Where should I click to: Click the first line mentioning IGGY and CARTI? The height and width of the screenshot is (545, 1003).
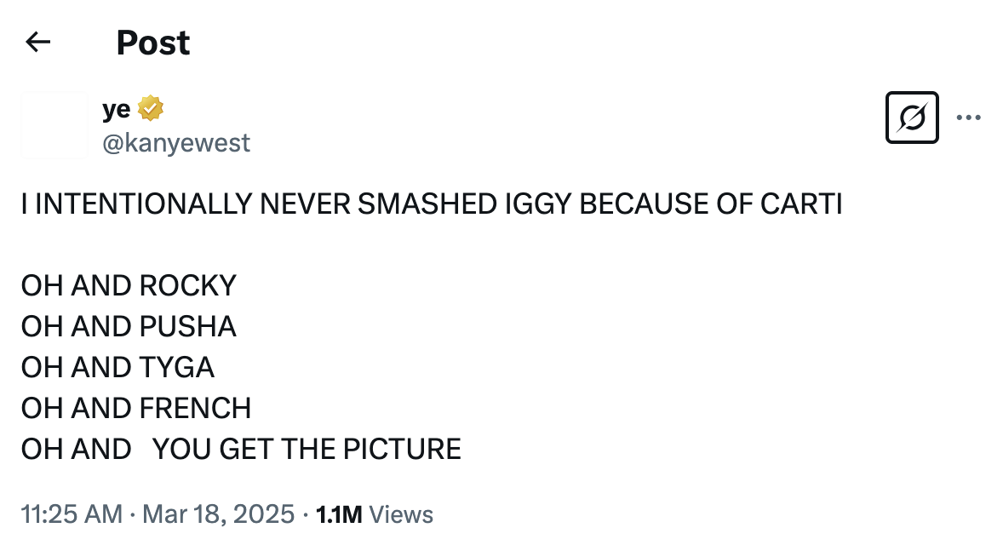point(432,205)
